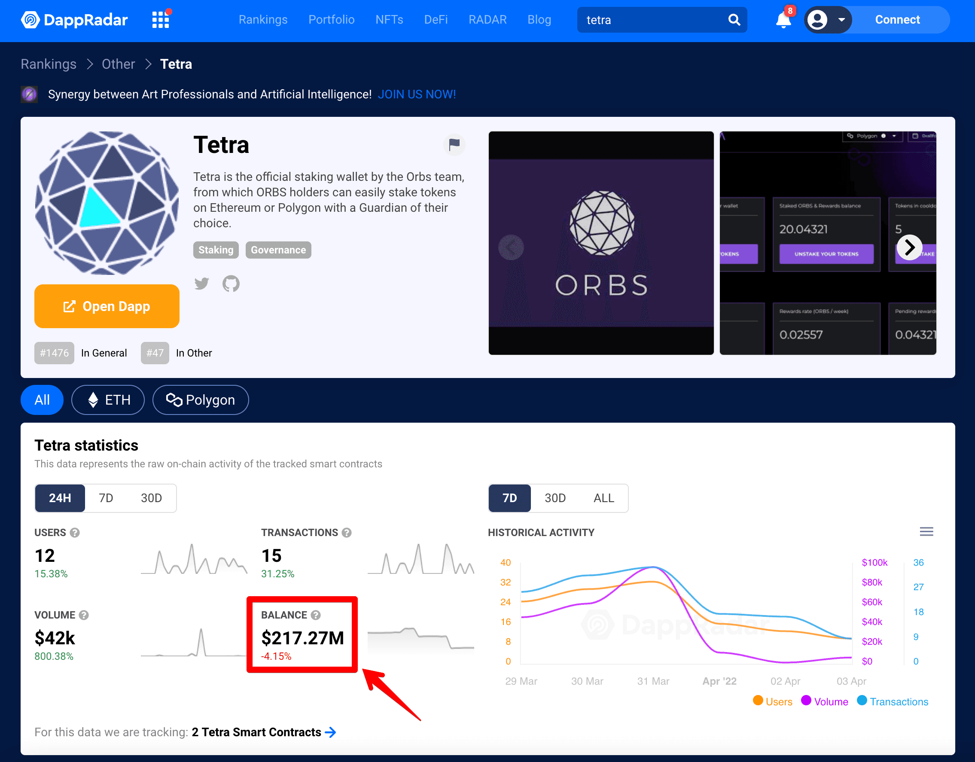Screen dimensions: 975x762
Task: Click the $42k volume value
Action: [x=55, y=638]
